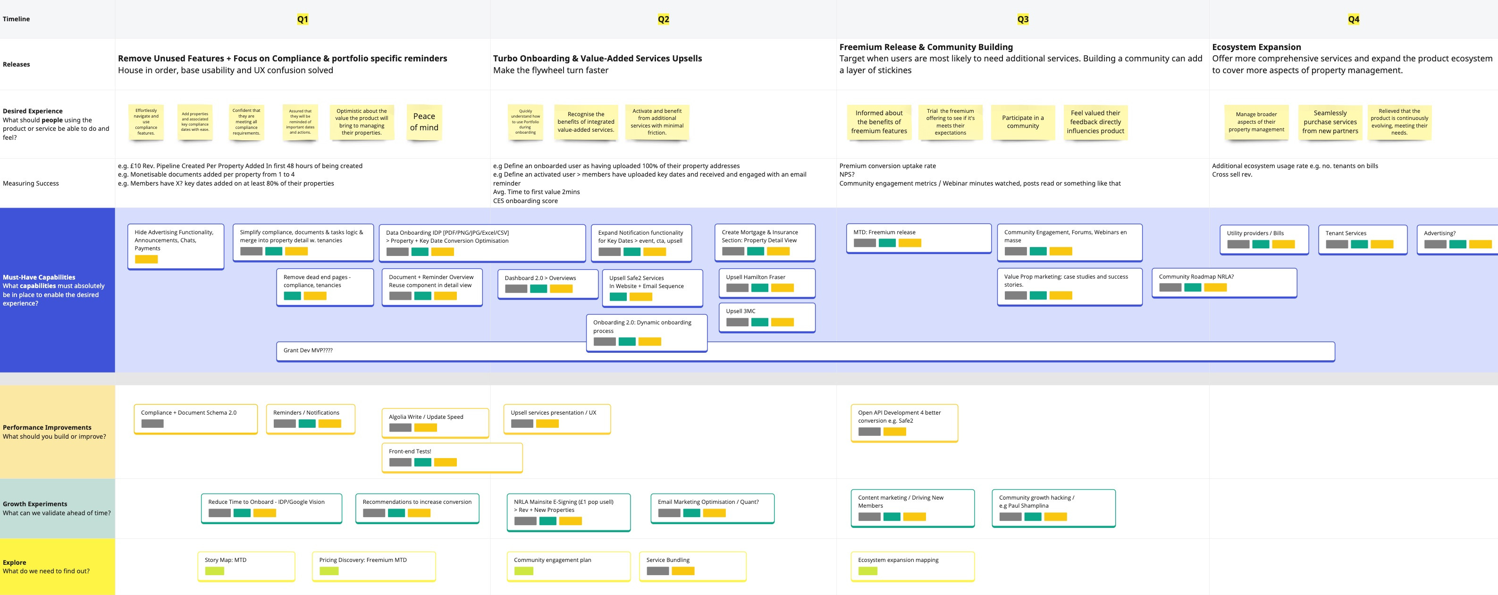The image size is (1498, 595).
Task: Open the 'Simplify compliance, documents & tasks logic' card
Action: (x=303, y=243)
